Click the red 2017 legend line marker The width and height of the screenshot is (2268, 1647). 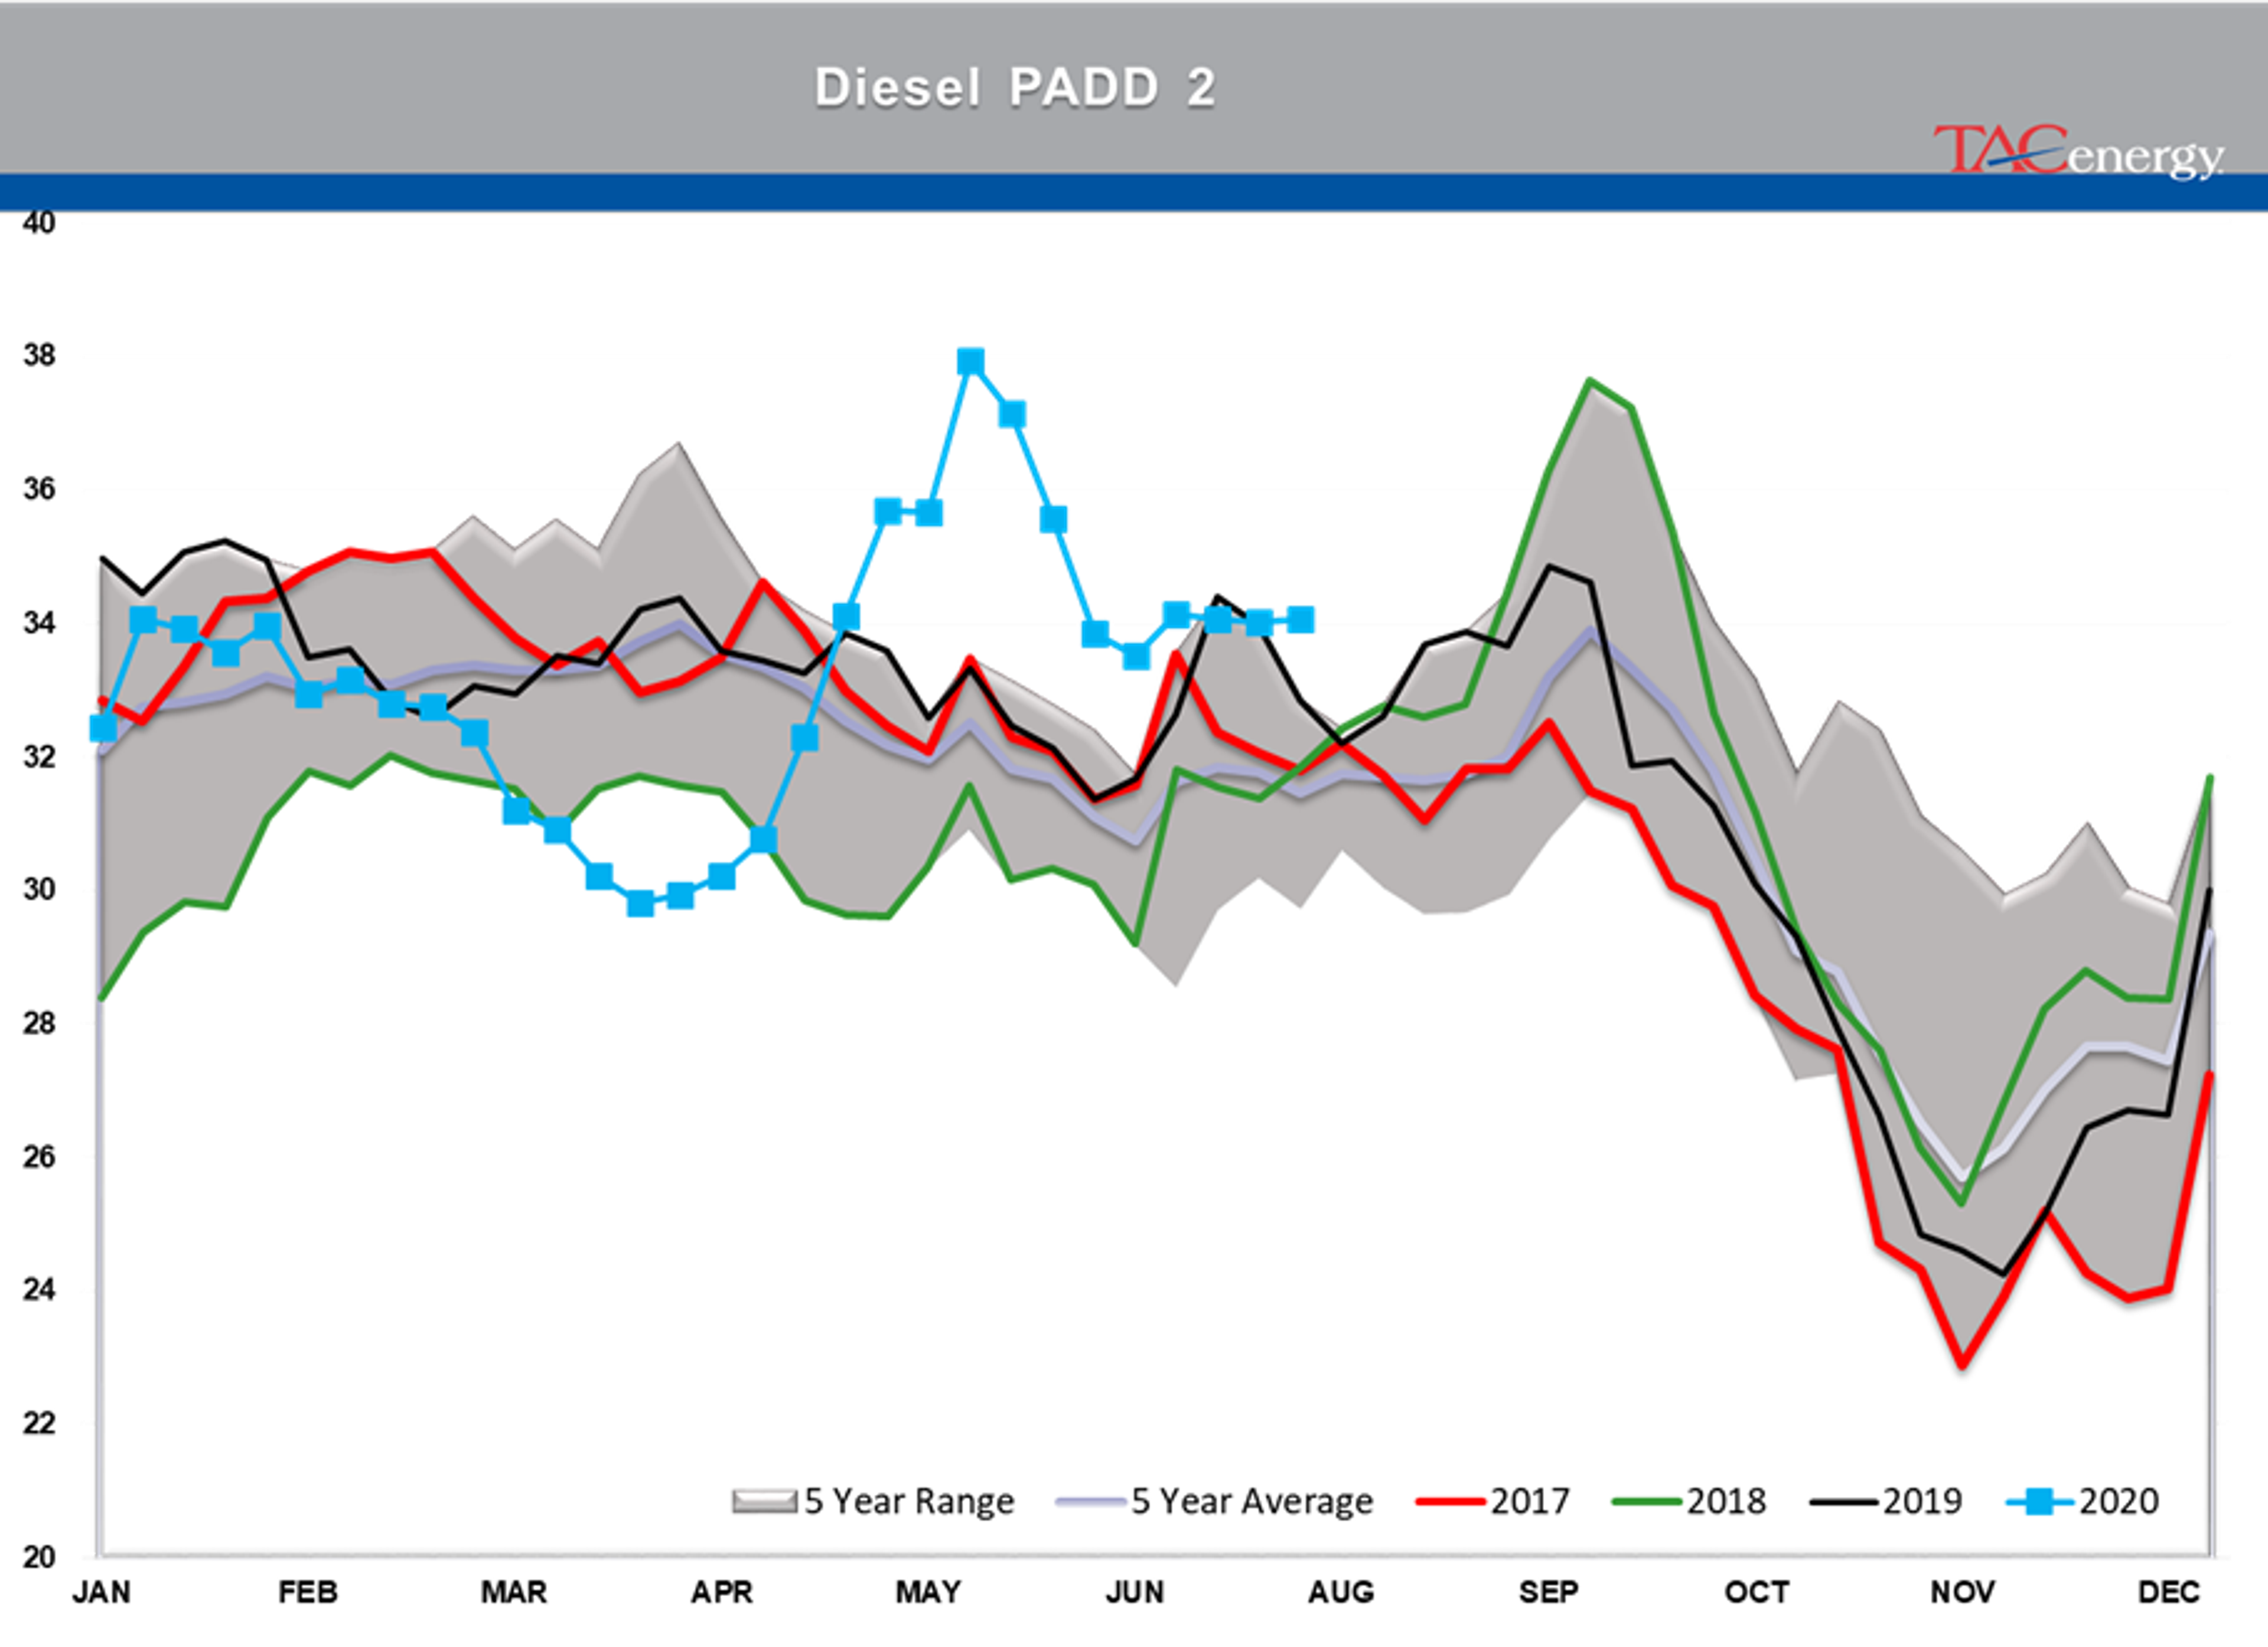(x=1451, y=1502)
